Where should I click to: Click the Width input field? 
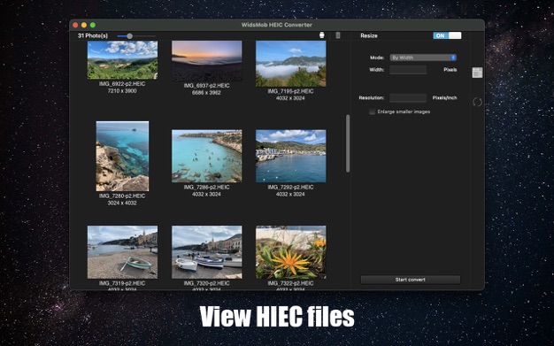click(408, 70)
